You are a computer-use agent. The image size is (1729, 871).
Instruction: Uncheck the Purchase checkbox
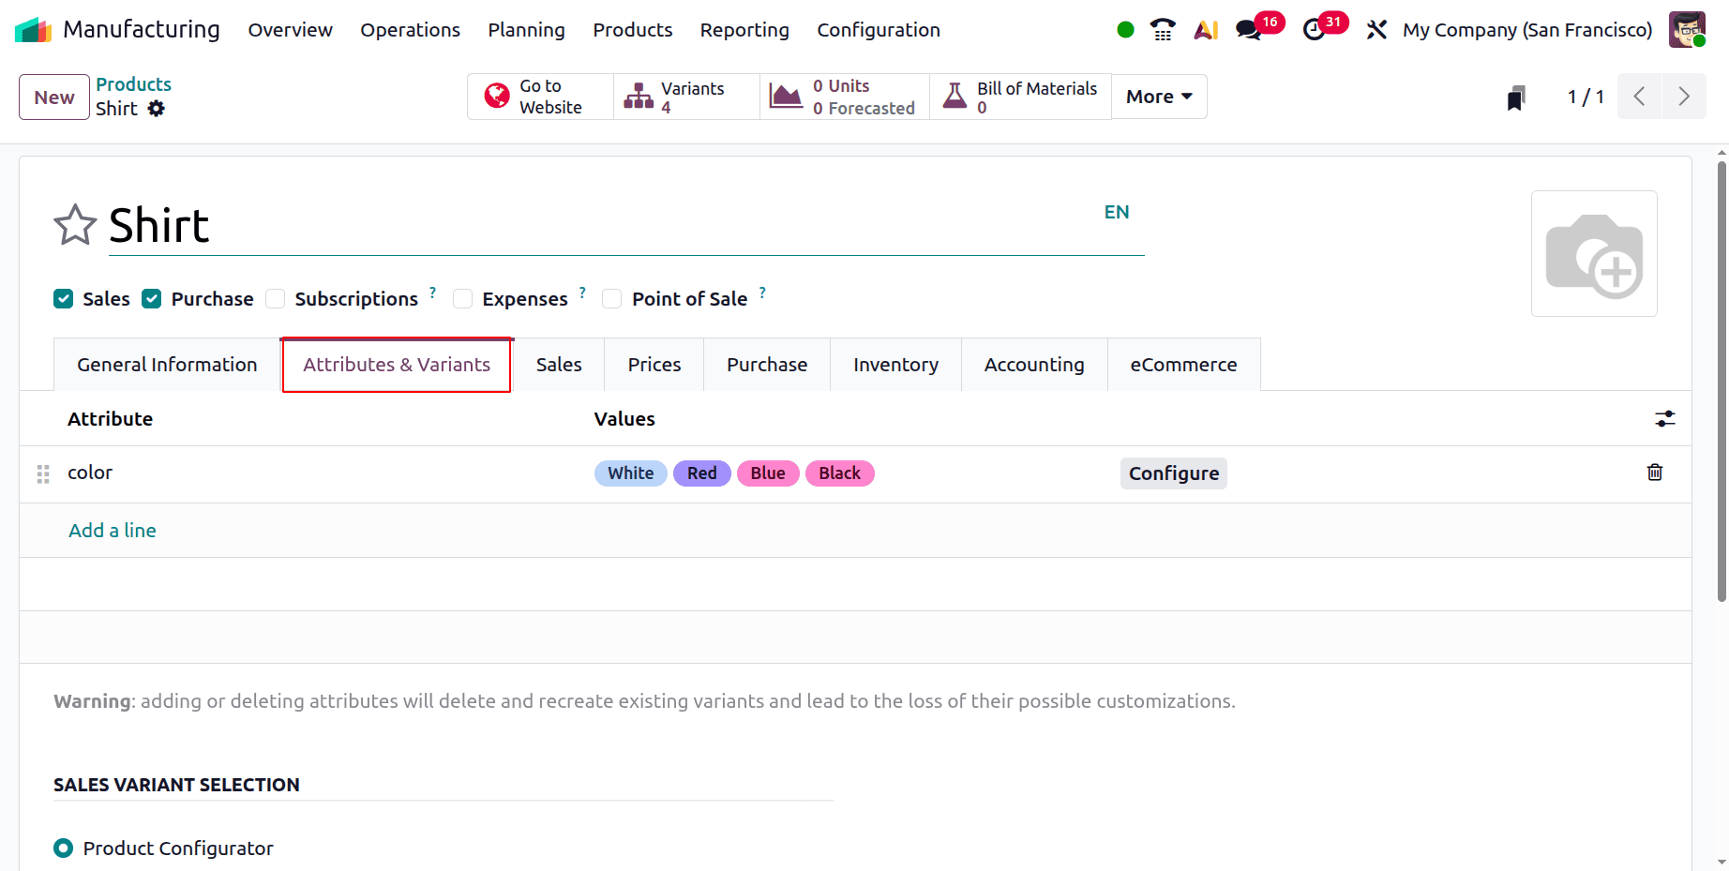pyautogui.click(x=152, y=299)
